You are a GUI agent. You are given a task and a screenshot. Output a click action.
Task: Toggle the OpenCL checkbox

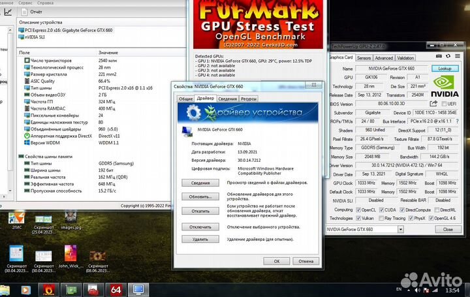click(x=358, y=210)
